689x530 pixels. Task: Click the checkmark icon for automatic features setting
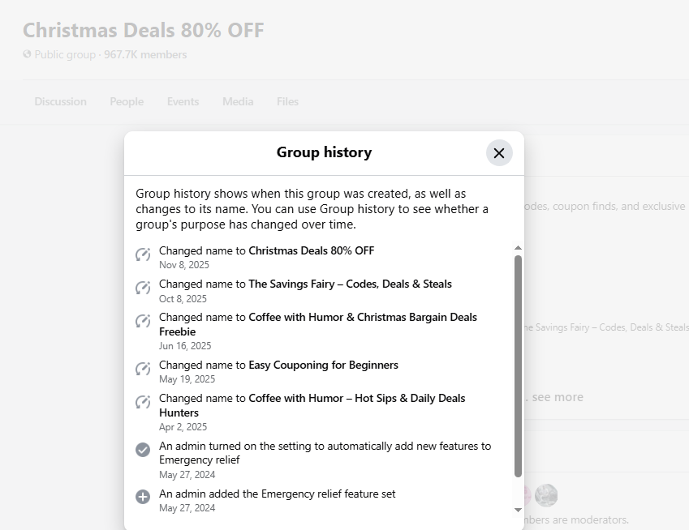tap(143, 450)
